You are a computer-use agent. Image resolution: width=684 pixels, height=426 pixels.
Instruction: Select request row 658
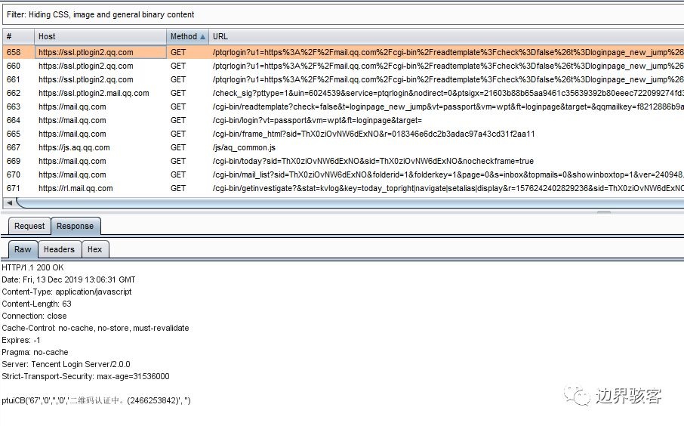343,52
